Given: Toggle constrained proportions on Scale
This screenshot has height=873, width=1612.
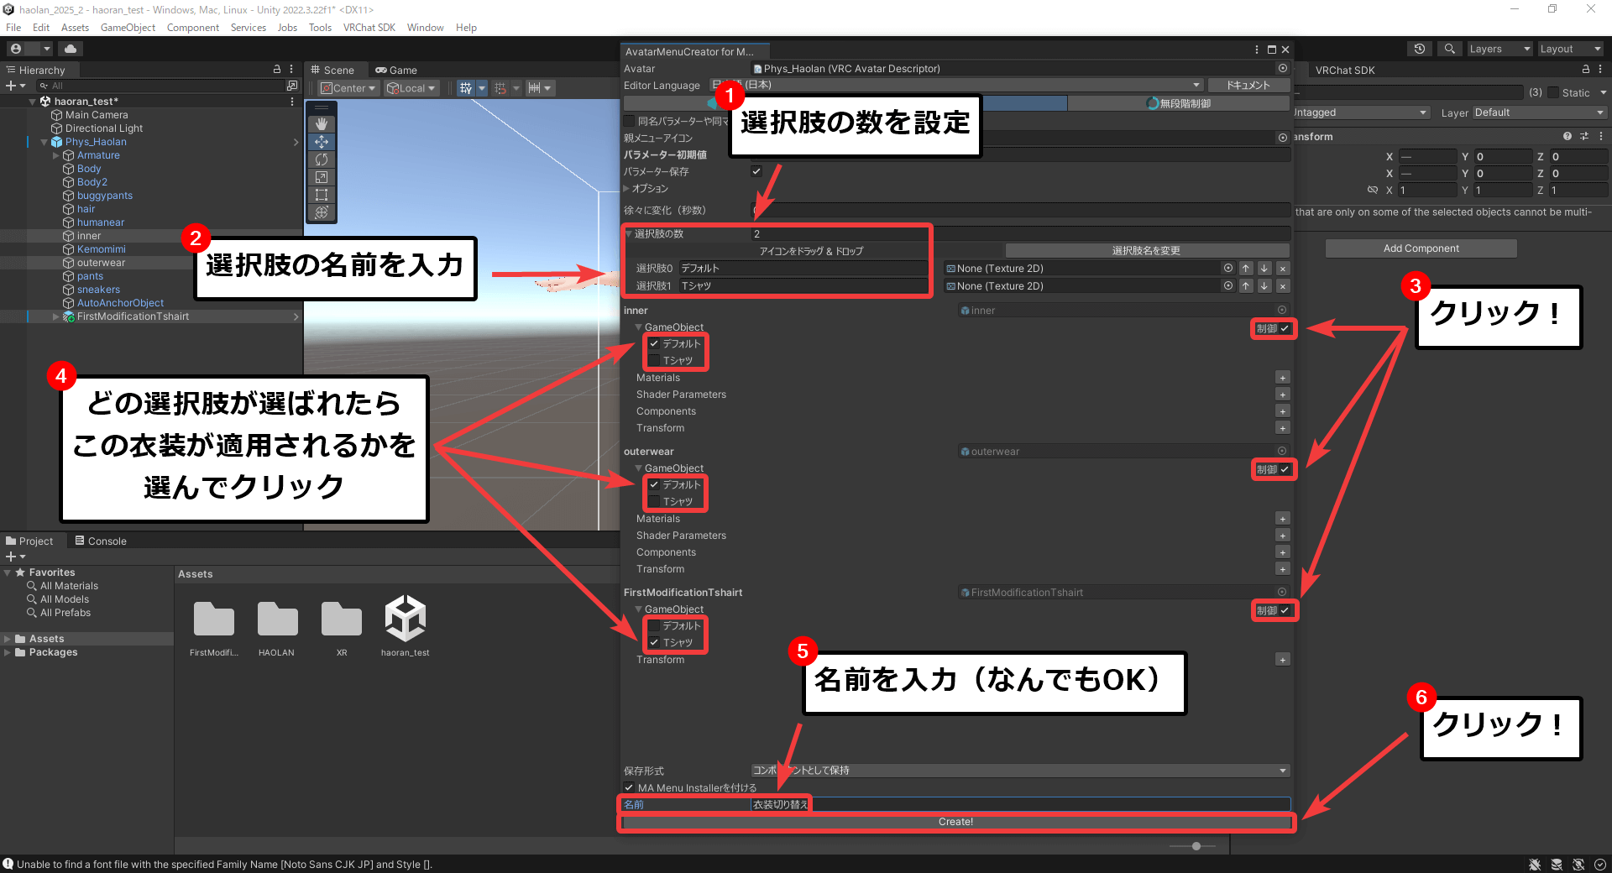Looking at the screenshot, I should click(1373, 191).
